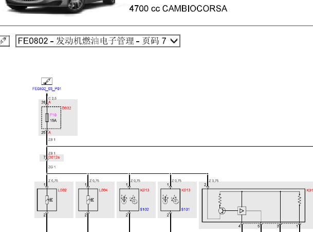Viewport: 313px width, 232px height.
Task: Click the L002 solenoid symbol box
Action: 47,200
